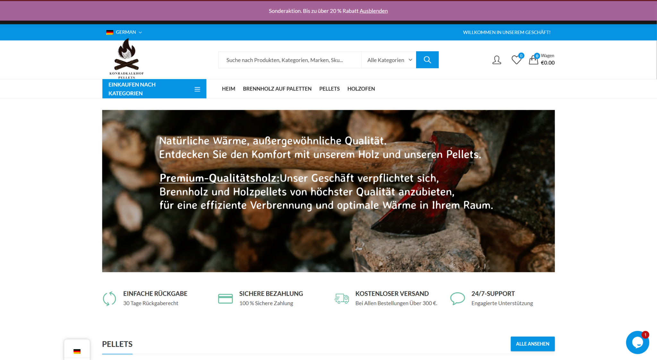Toggle the category hamburger menu icon

(x=197, y=89)
